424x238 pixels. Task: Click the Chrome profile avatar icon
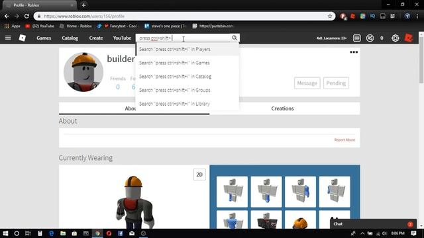pos(407,16)
